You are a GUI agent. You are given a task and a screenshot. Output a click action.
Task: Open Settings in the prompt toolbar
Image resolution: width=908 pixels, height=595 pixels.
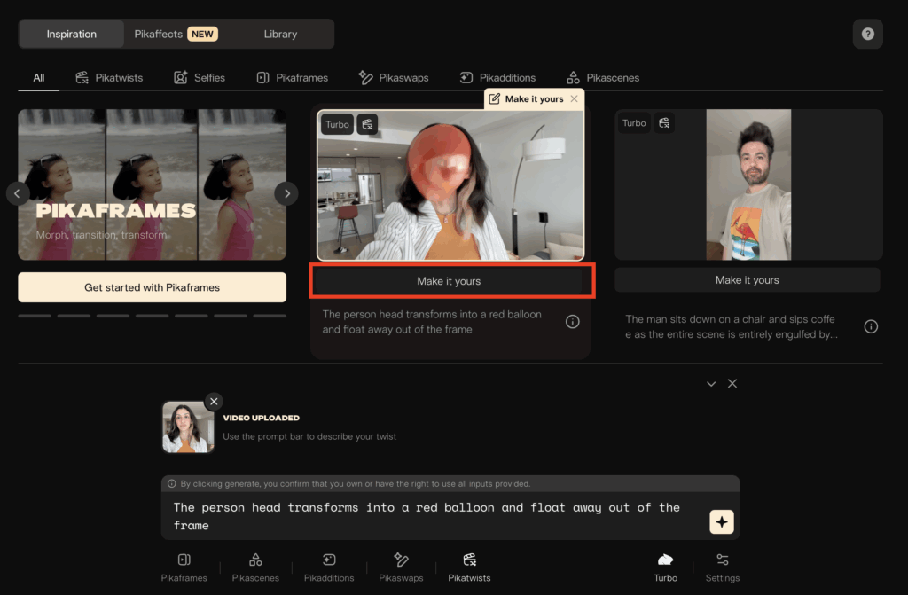[722, 567]
